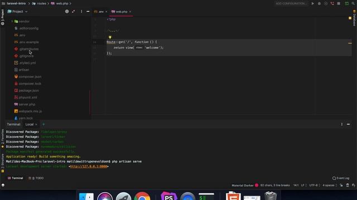
Task: Click the inspector hat icon in status bar
Action: pyautogui.click(x=348, y=185)
